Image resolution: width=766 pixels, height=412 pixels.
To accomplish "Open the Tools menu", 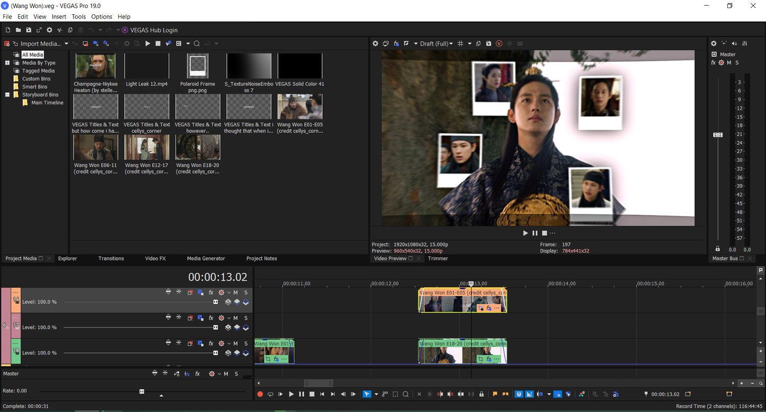I will (79, 17).
